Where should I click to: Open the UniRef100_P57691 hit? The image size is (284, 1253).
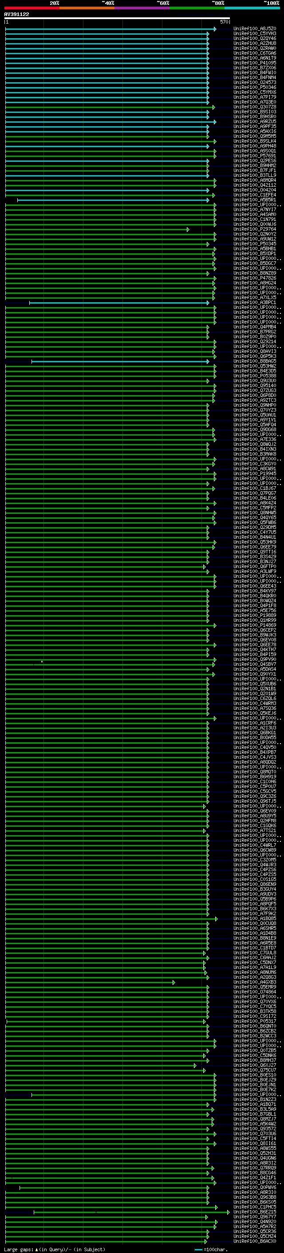[x=254, y=156]
